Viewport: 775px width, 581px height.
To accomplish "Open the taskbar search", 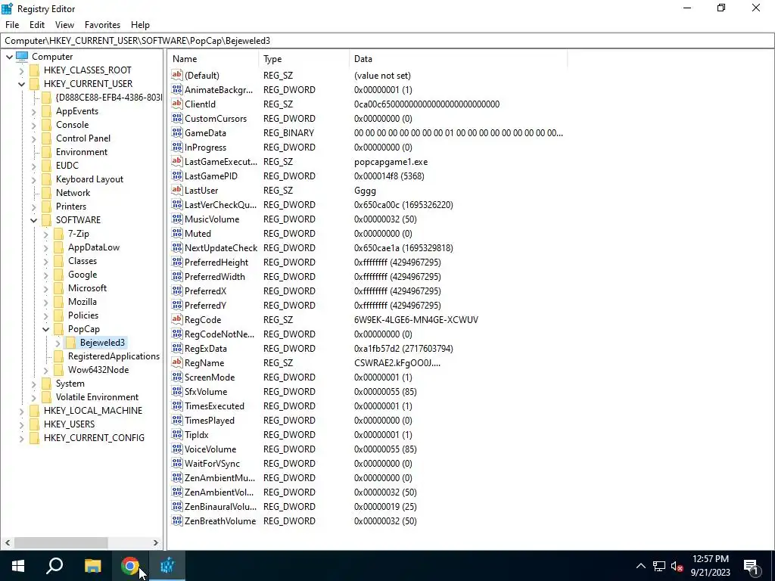I will (54, 565).
